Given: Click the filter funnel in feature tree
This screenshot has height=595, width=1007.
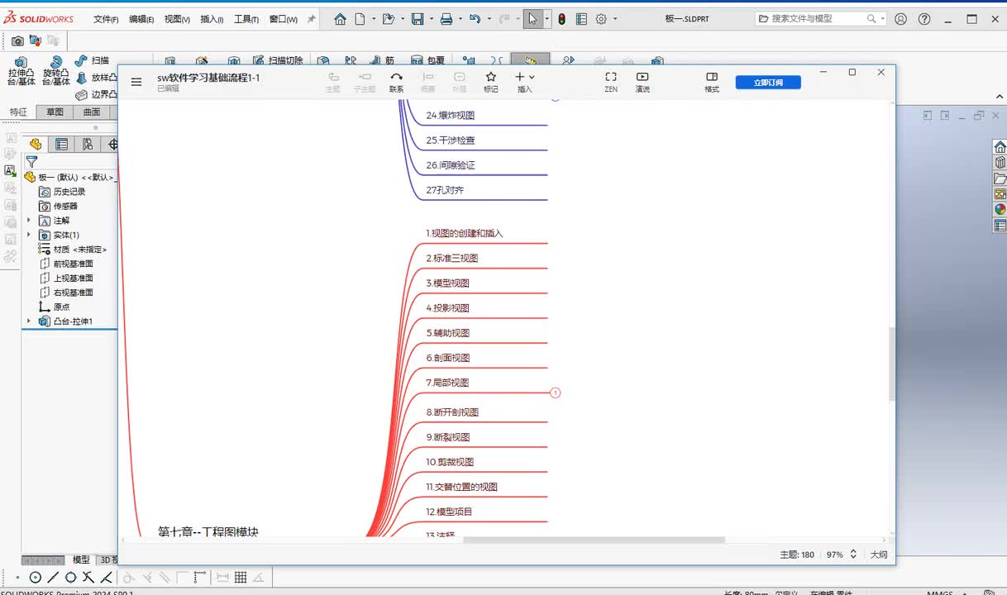Looking at the screenshot, I should tap(31, 162).
